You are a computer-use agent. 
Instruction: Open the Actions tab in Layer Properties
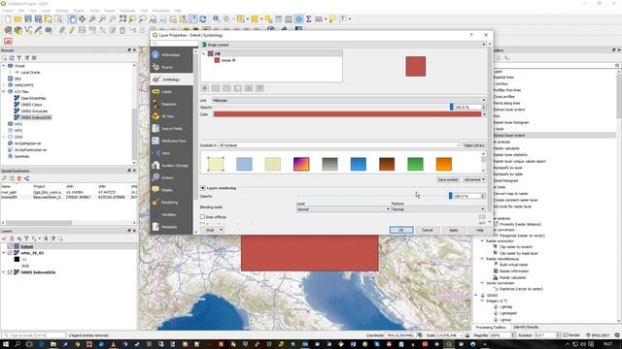coord(172,177)
